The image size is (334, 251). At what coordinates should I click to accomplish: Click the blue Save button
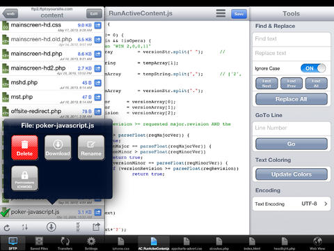tap(239, 14)
